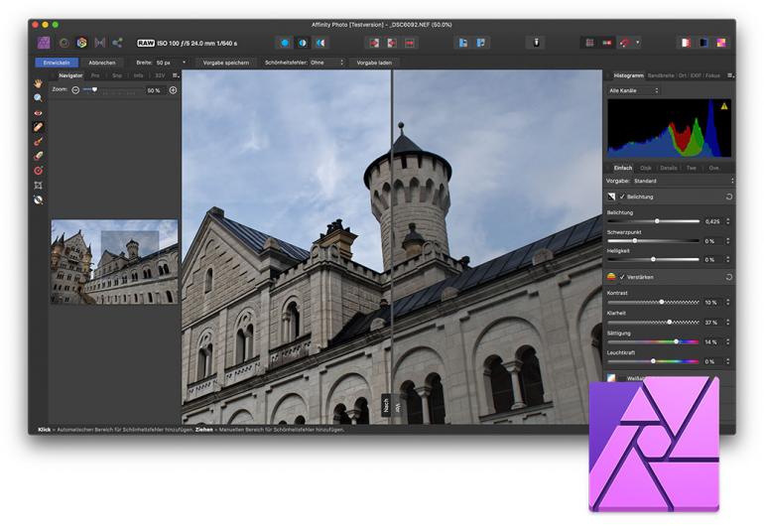
Task: Pick the Overlay Paint brush tool
Action: (38, 141)
